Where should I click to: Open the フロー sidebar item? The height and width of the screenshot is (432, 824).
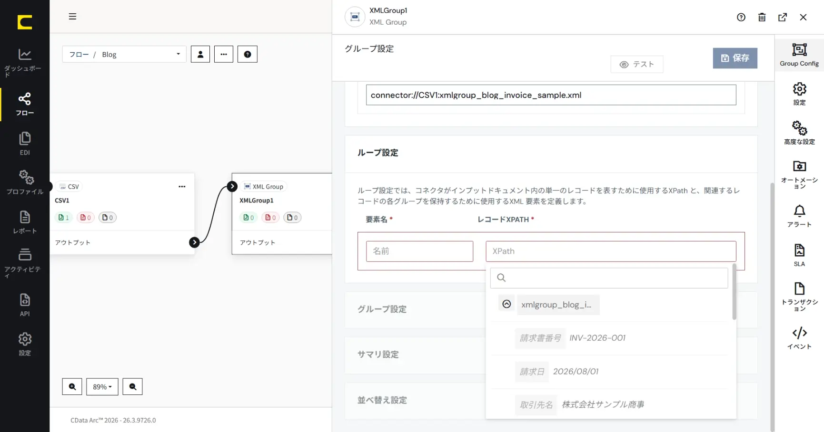pos(25,105)
